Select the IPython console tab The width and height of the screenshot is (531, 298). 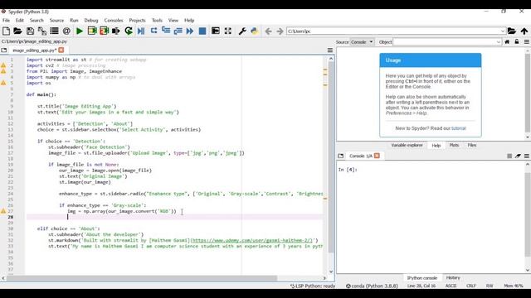click(422, 278)
